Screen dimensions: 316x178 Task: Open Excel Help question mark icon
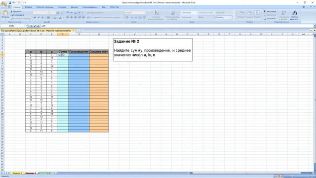[x=304, y=7]
